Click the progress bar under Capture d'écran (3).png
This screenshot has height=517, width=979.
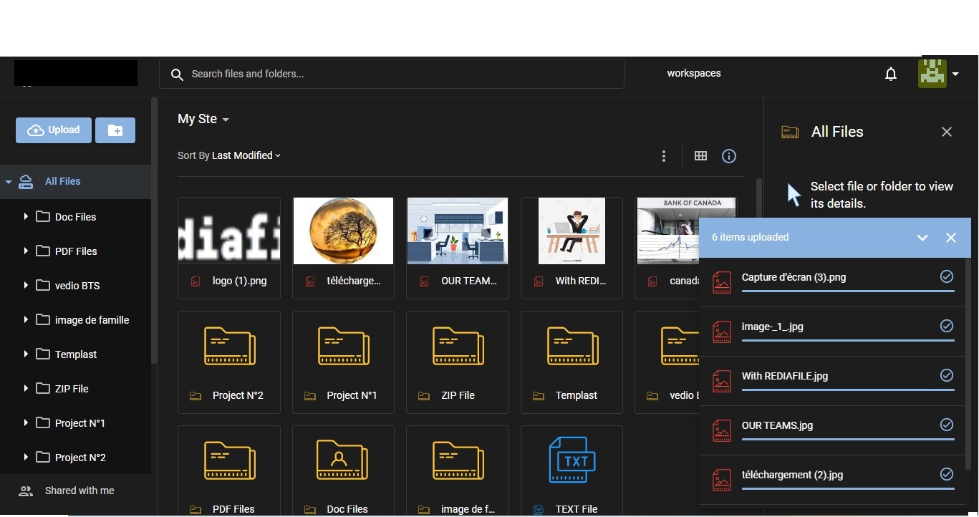click(848, 291)
